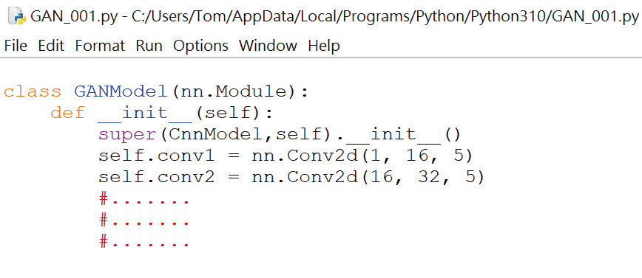Open the Edit menu
Image resolution: width=642 pixels, height=278 pixels.
51,45
